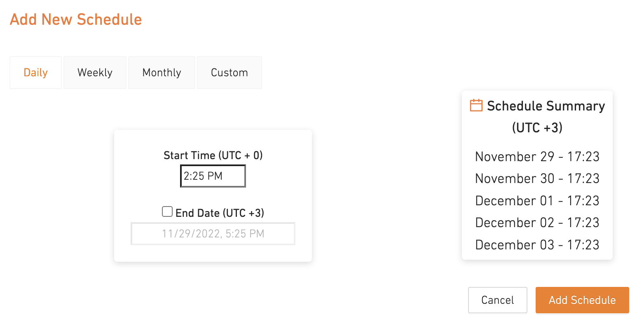Select the Monthly tab
This screenshot has width=637, height=324.
[x=162, y=73]
